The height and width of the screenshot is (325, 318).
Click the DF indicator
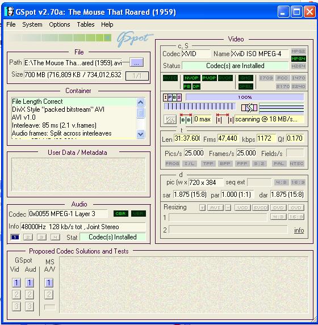coord(196,86)
